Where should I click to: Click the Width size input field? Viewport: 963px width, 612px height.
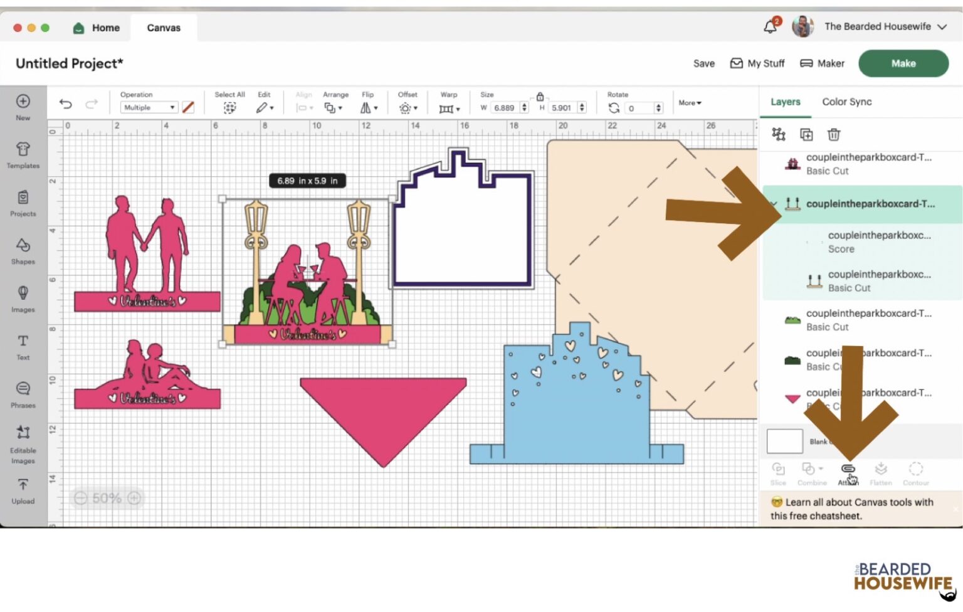click(505, 108)
